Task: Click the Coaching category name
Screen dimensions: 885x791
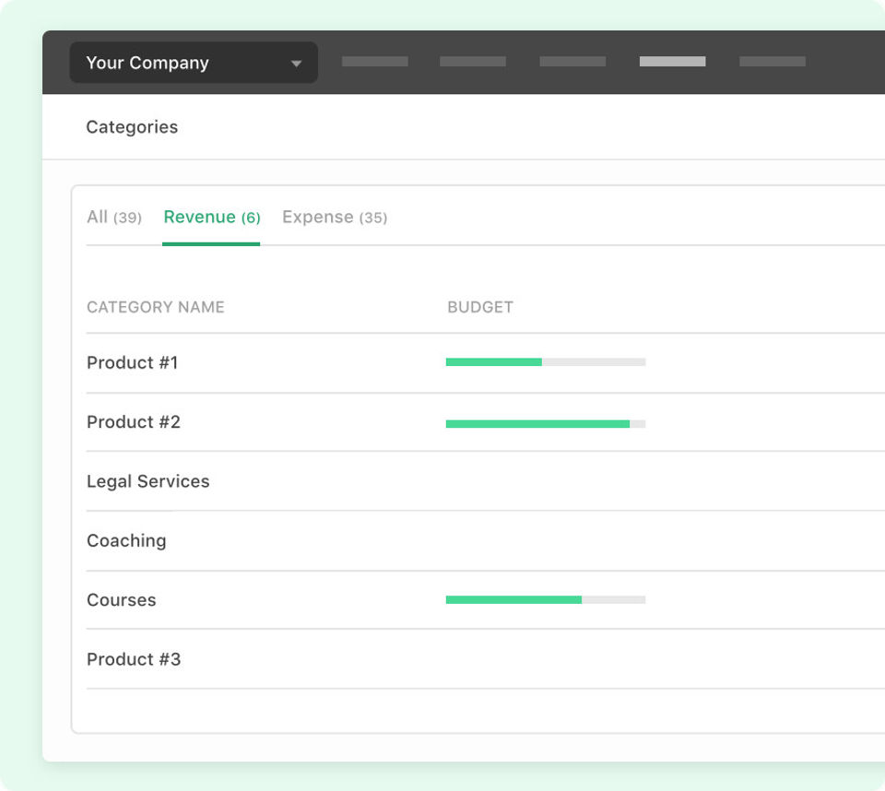Action: click(126, 540)
